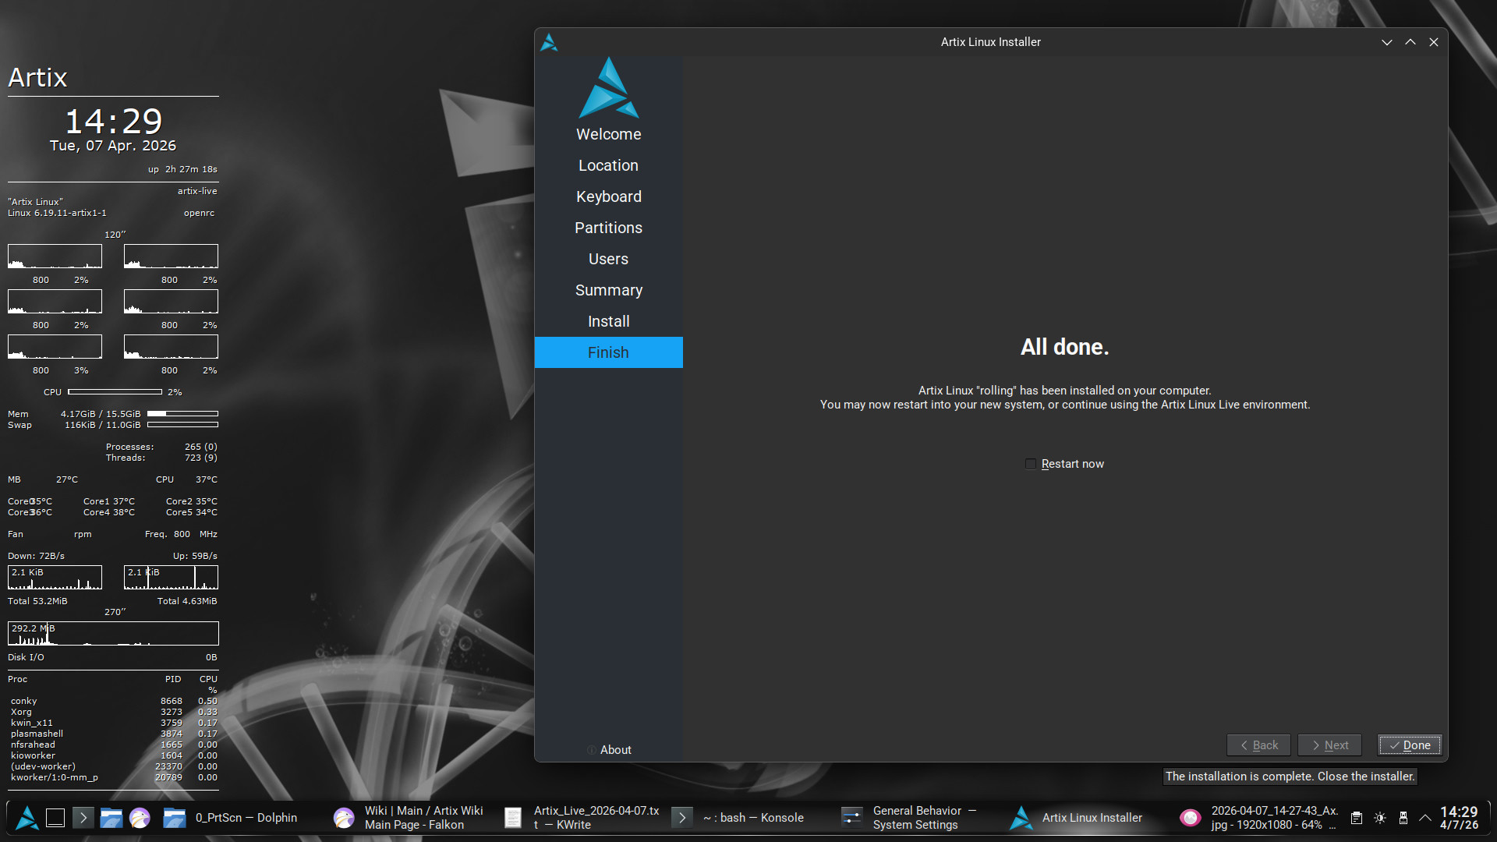
Task: Open the removable devices tray icon
Action: point(1403,818)
